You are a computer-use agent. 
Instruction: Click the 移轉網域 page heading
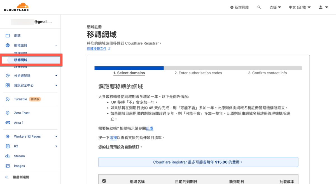[x=102, y=35]
